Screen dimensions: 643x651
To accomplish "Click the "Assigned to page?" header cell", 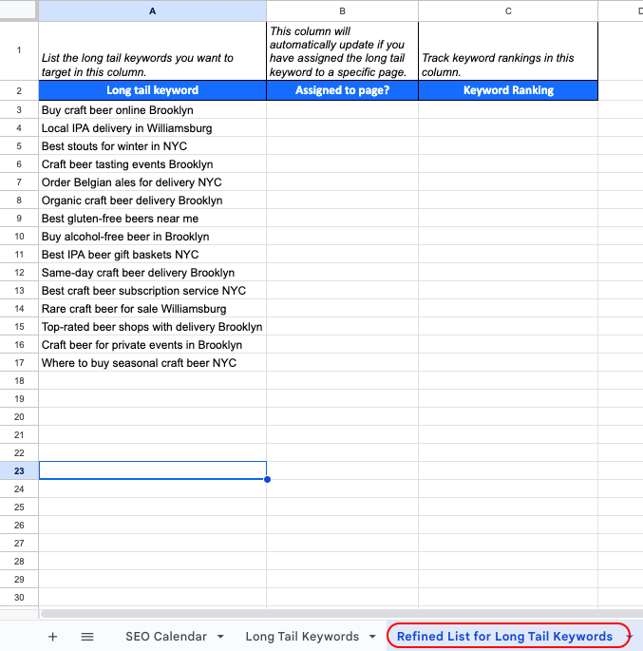I will 342,90.
